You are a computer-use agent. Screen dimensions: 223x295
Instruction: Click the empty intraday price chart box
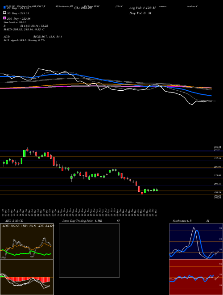[x=89, y=250]
